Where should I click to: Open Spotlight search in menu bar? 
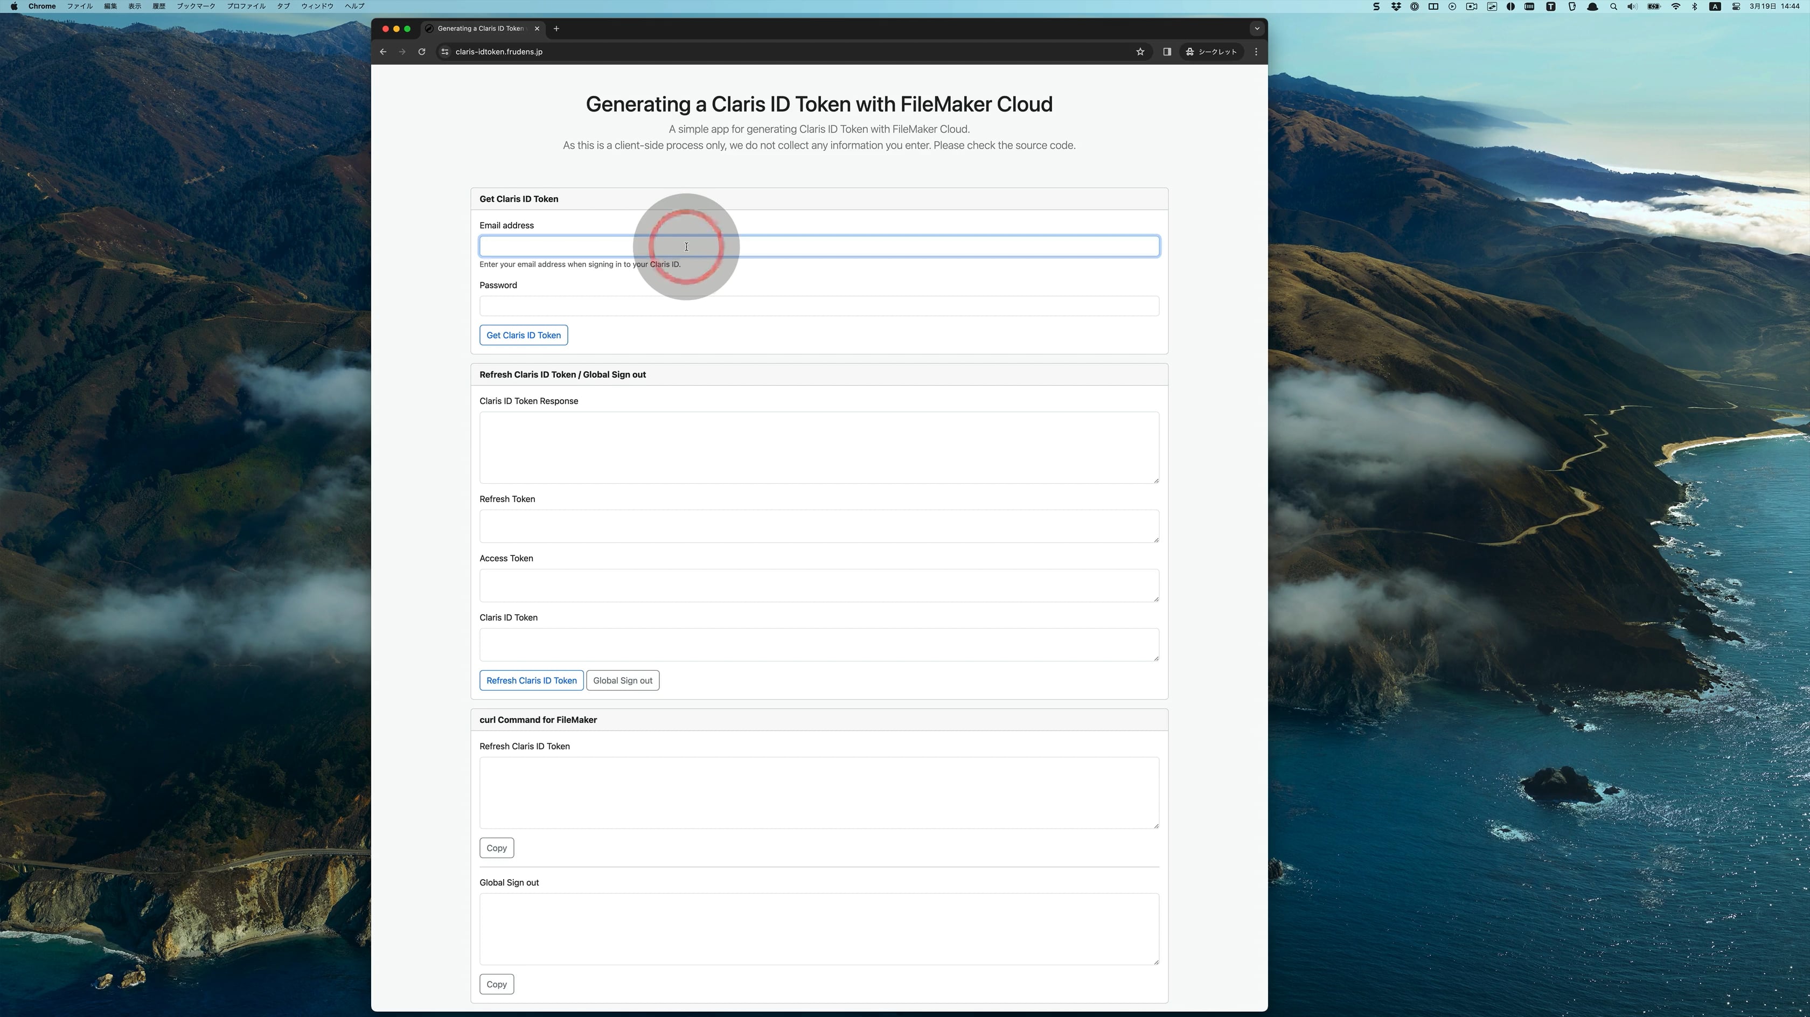(1613, 6)
